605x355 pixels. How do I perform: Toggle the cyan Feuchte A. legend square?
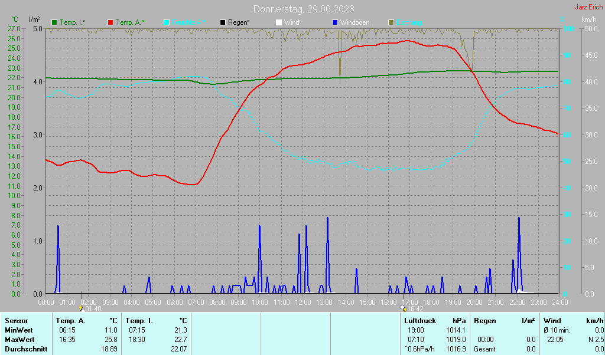(x=166, y=23)
